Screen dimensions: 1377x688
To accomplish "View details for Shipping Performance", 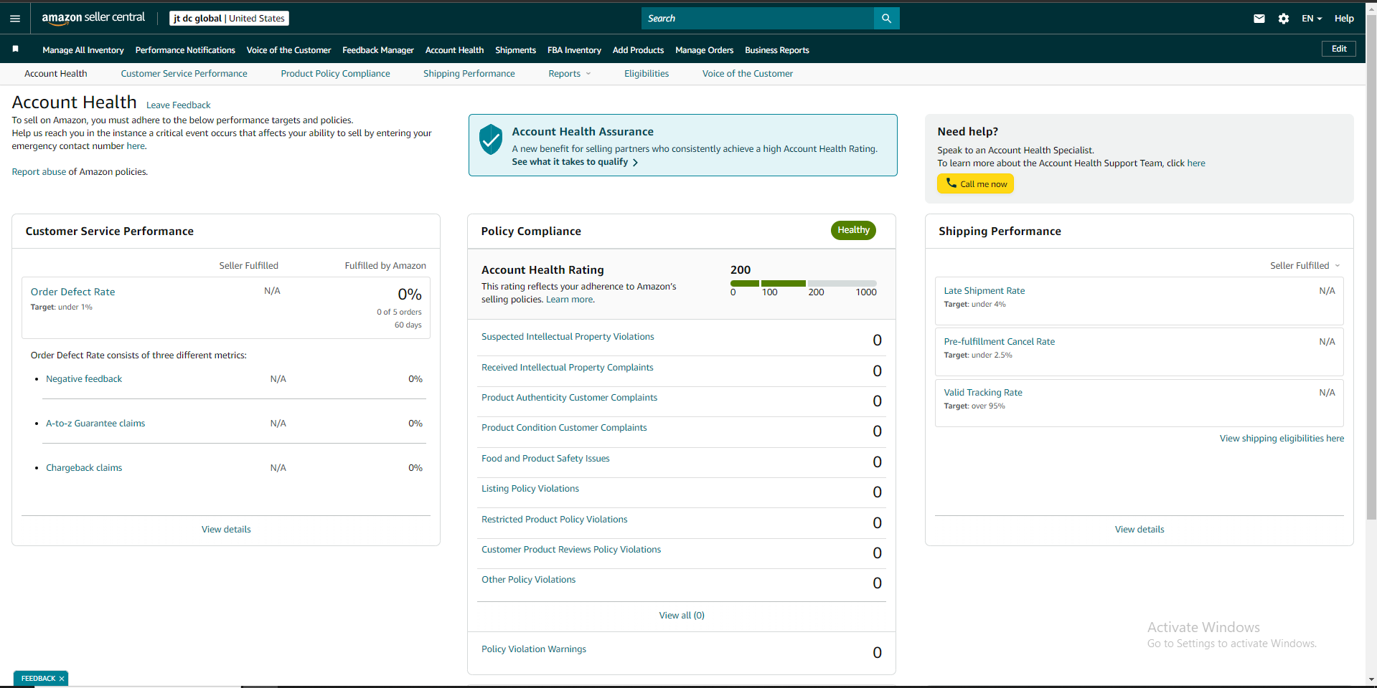I will [1139, 530].
